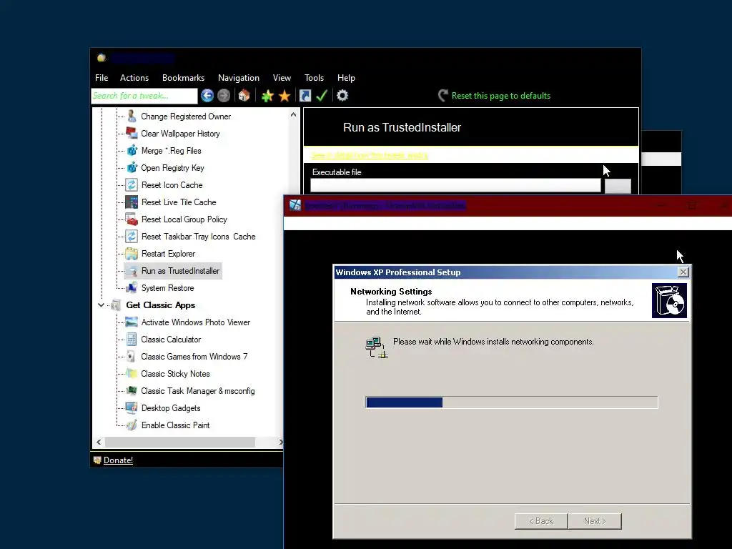The height and width of the screenshot is (549, 732).
Task: Click the virtual machine window title icon
Action: (295, 205)
